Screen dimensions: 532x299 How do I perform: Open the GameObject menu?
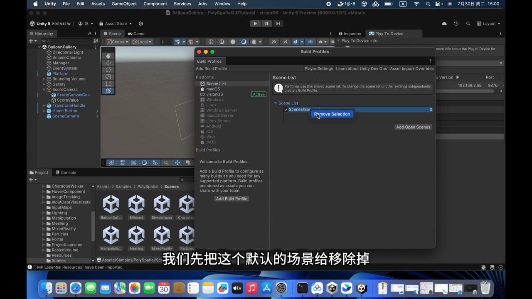tap(124, 4)
